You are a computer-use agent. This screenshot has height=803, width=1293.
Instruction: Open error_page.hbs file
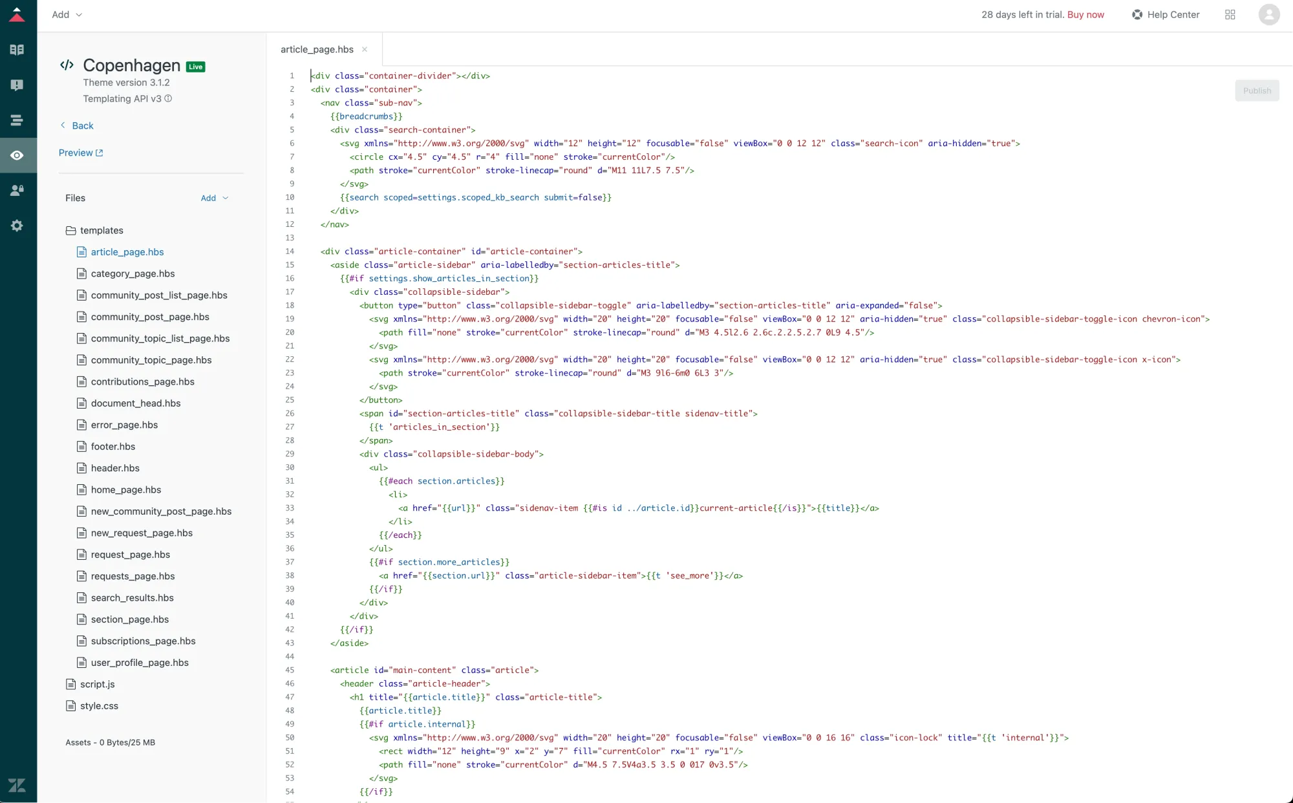point(117,425)
